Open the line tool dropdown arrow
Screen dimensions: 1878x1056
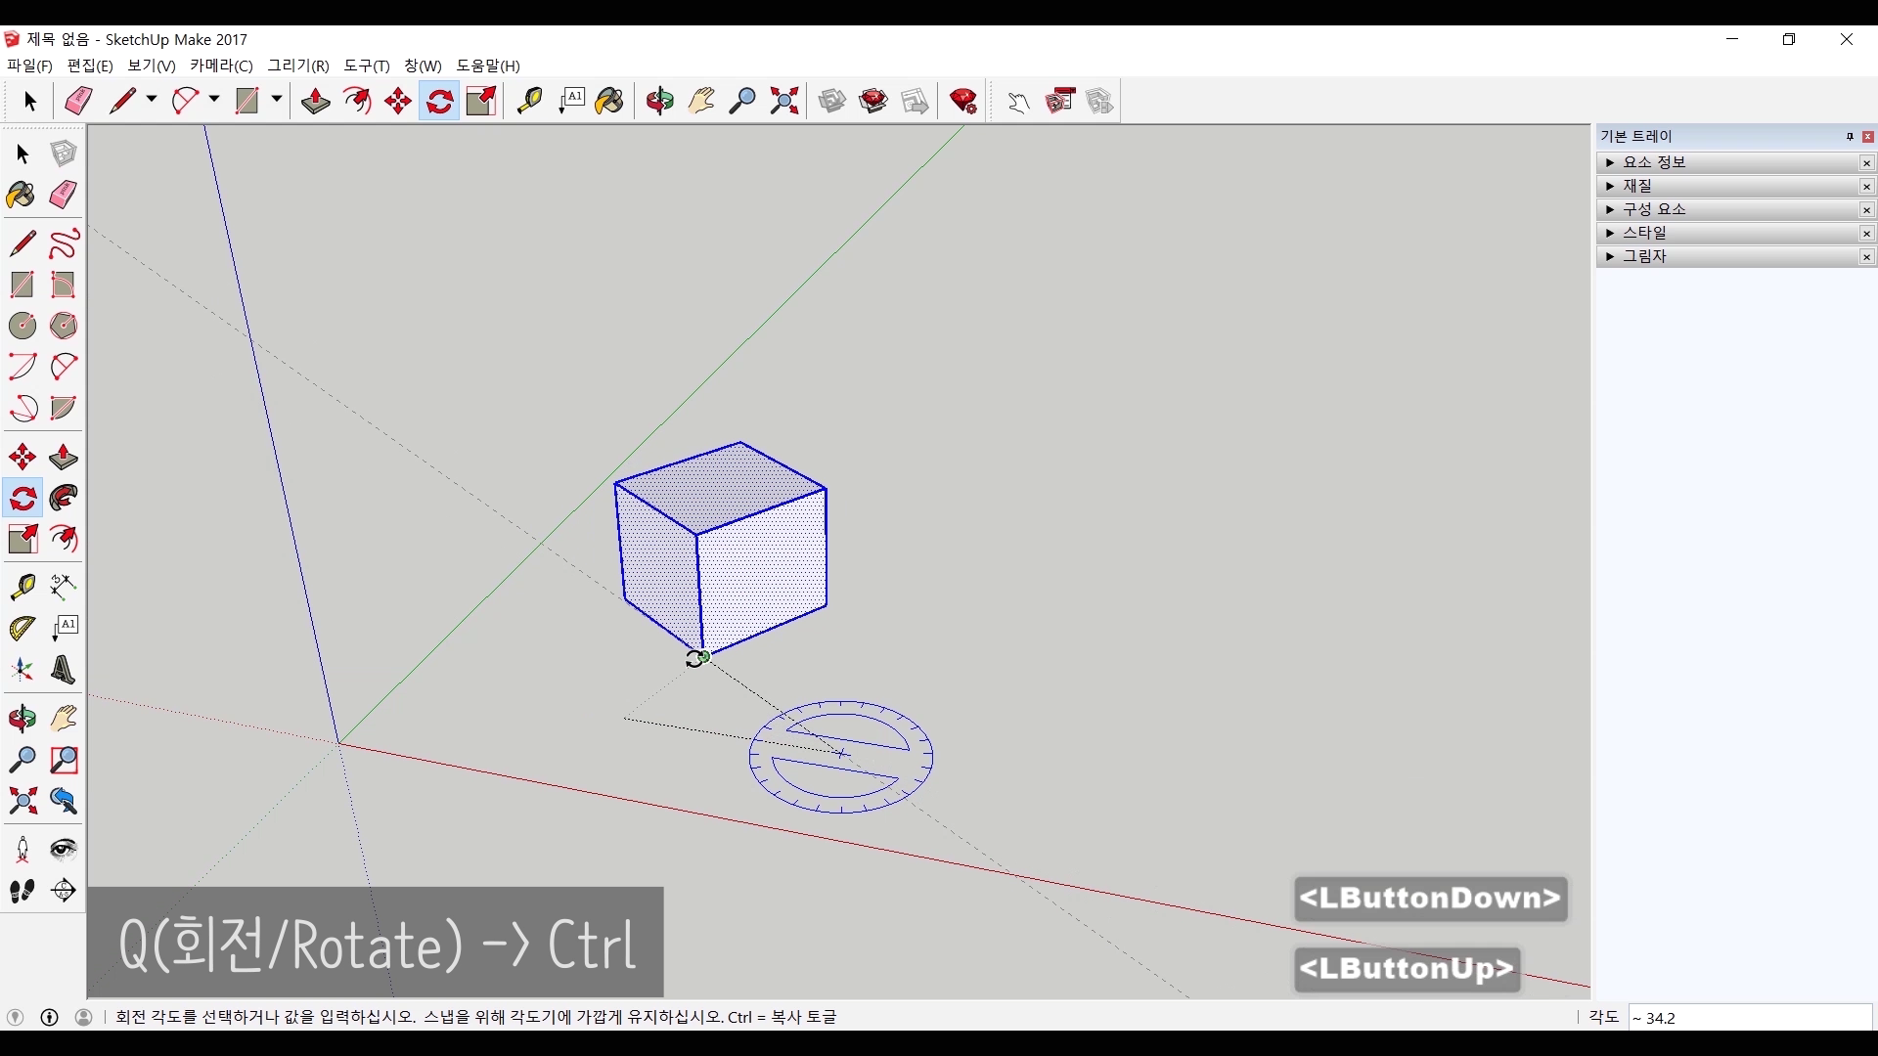(152, 100)
